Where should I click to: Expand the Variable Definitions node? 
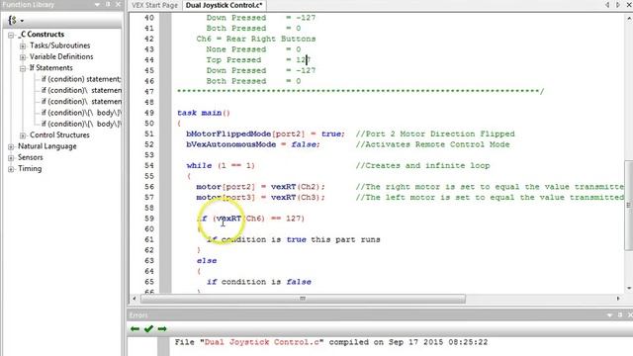(23, 57)
